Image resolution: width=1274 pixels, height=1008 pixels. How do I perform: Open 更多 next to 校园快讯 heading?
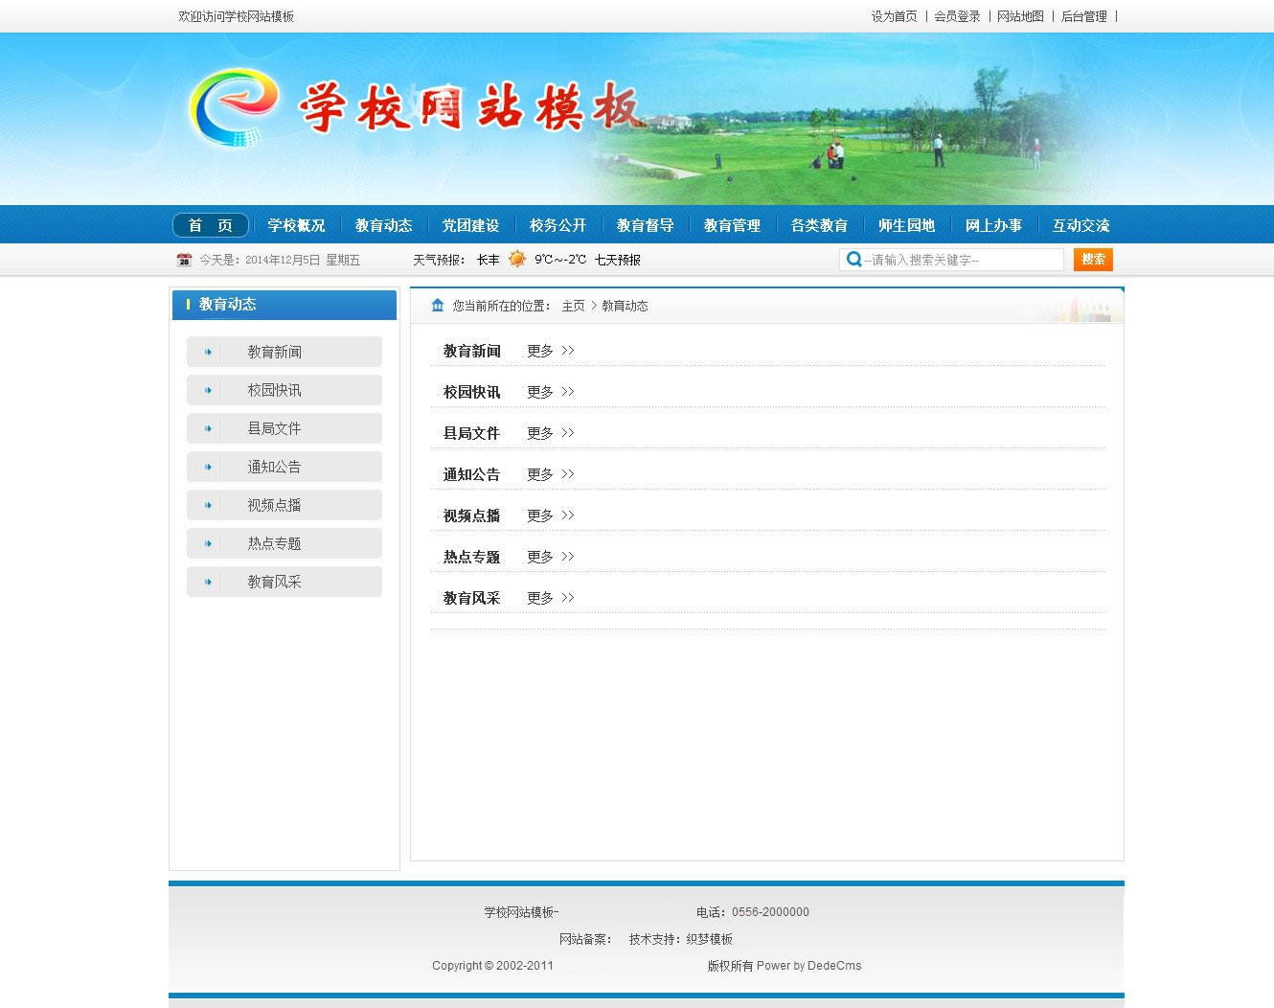(x=550, y=392)
